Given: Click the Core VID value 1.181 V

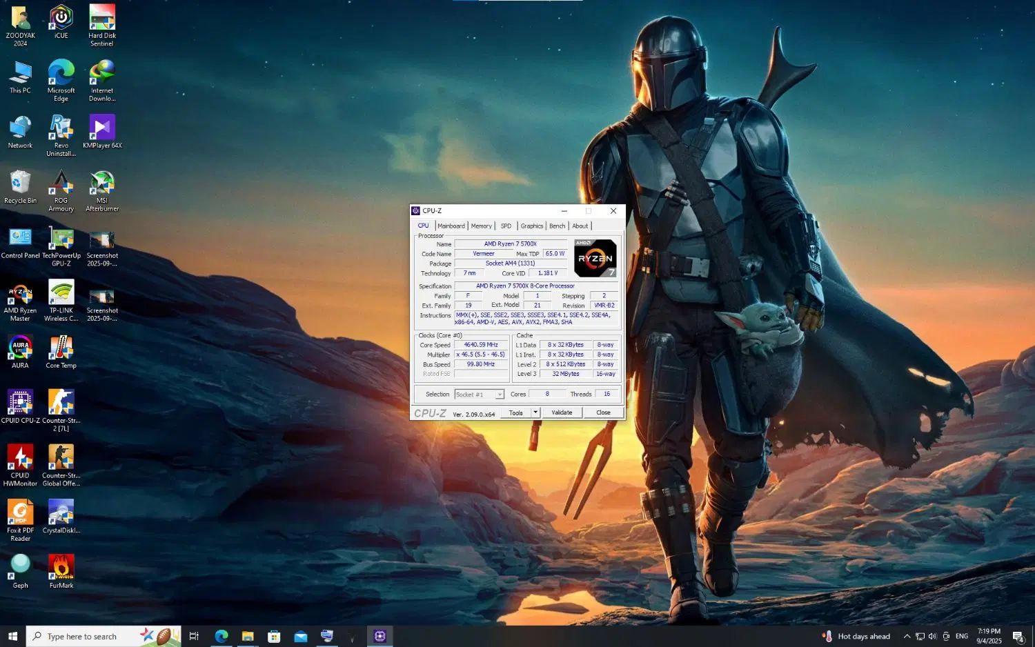Looking at the screenshot, I should 548,273.
